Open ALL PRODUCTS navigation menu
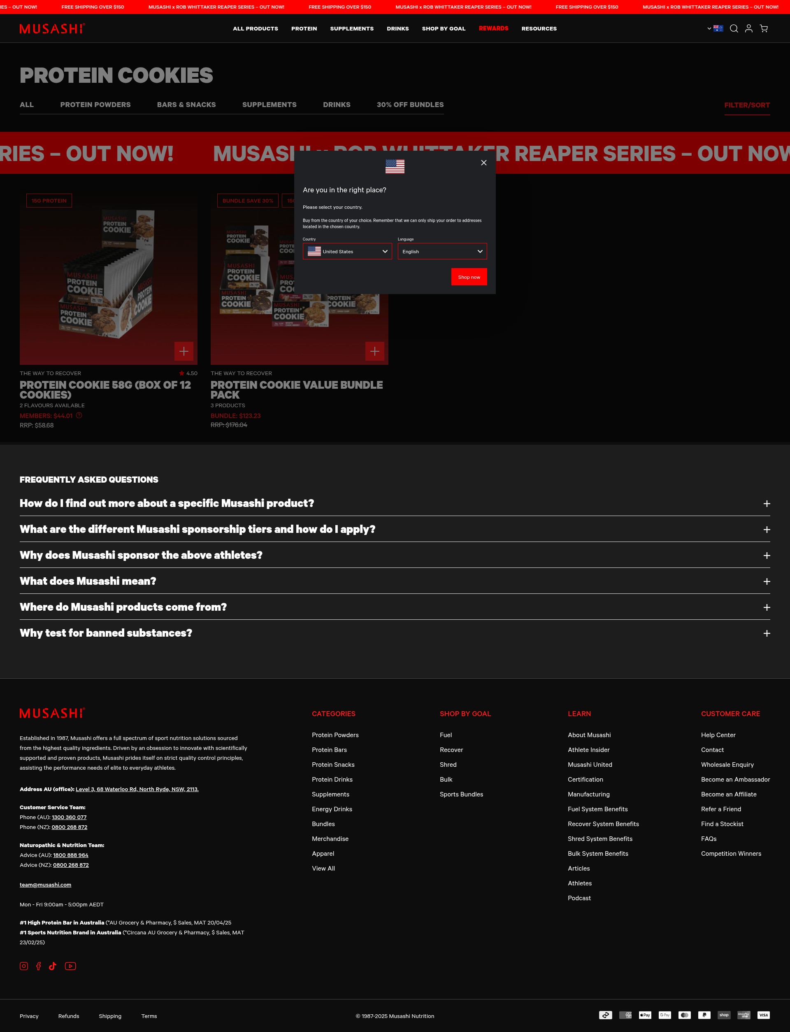 click(x=256, y=29)
